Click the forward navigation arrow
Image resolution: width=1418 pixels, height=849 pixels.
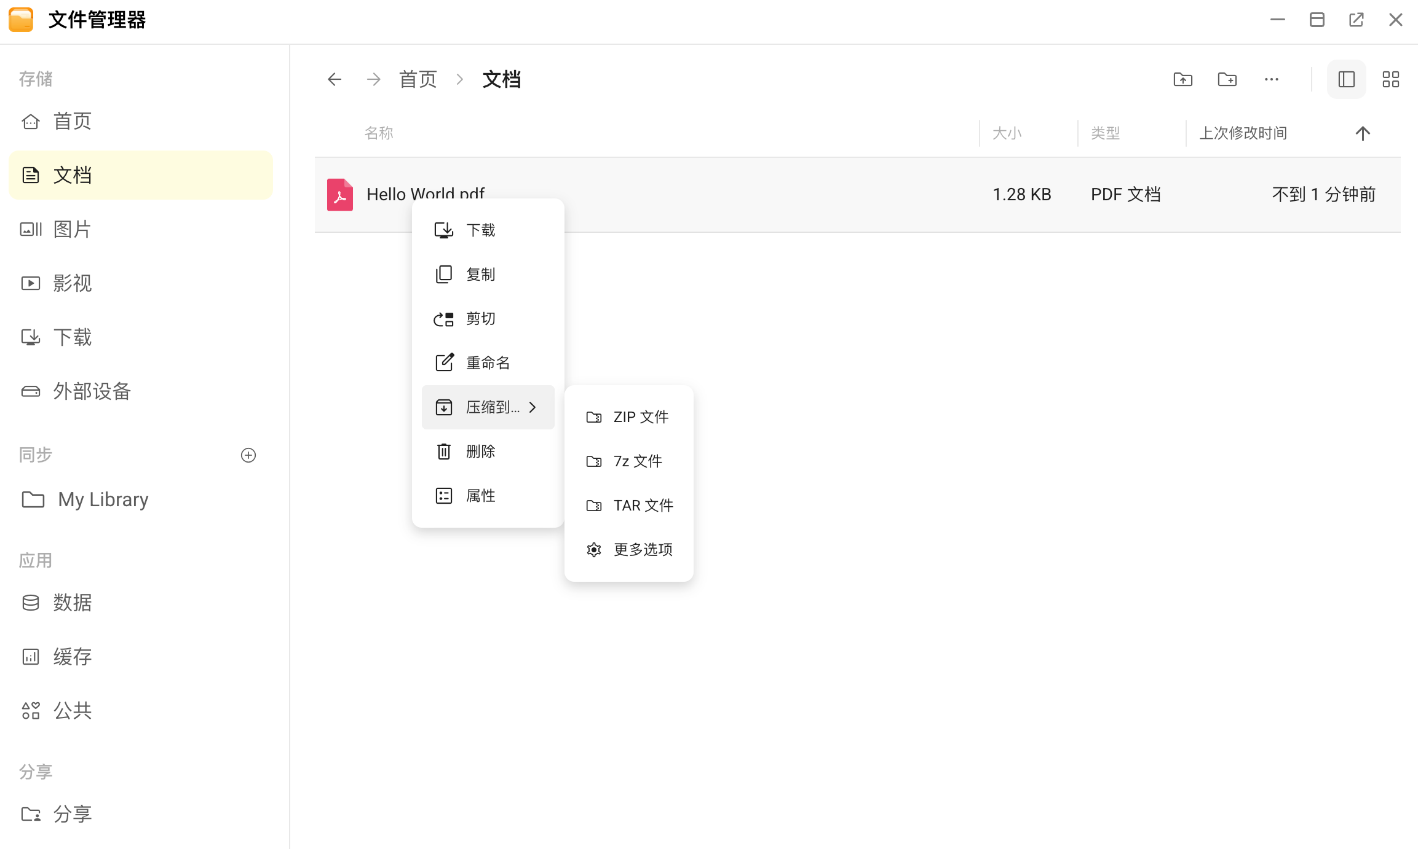pyautogui.click(x=374, y=79)
